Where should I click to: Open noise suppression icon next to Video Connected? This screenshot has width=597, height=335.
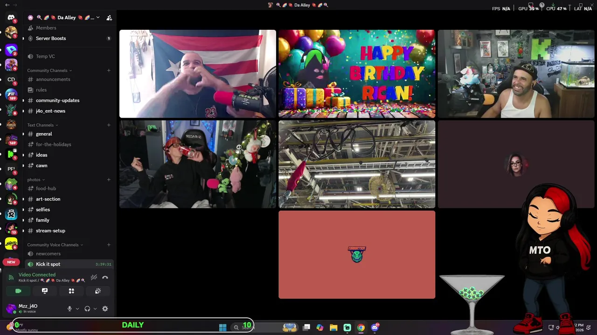pos(94,277)
